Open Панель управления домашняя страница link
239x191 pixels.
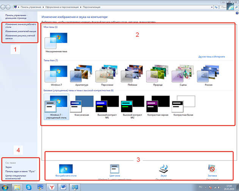coord(16,17)
